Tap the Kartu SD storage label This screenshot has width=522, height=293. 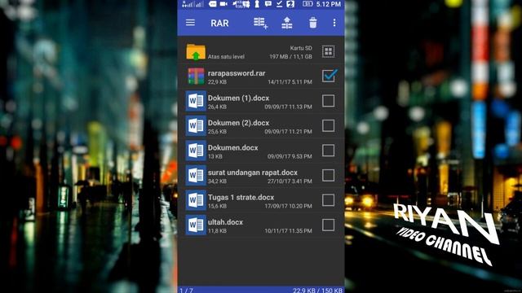[301, 48]
